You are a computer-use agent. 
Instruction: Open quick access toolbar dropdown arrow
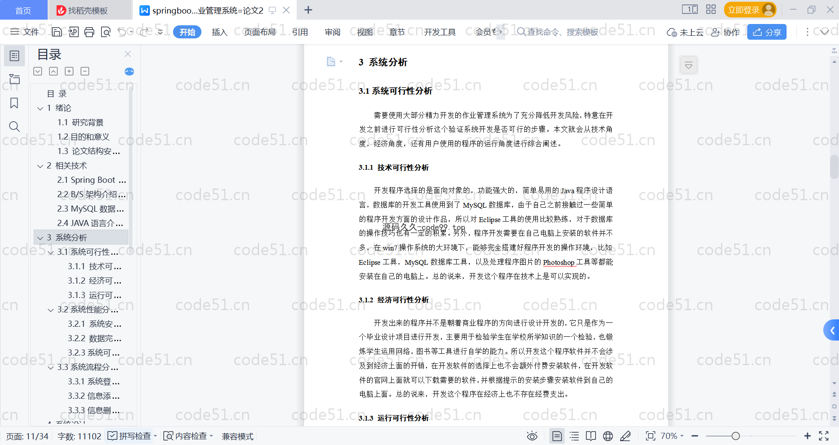click(160, 32)
